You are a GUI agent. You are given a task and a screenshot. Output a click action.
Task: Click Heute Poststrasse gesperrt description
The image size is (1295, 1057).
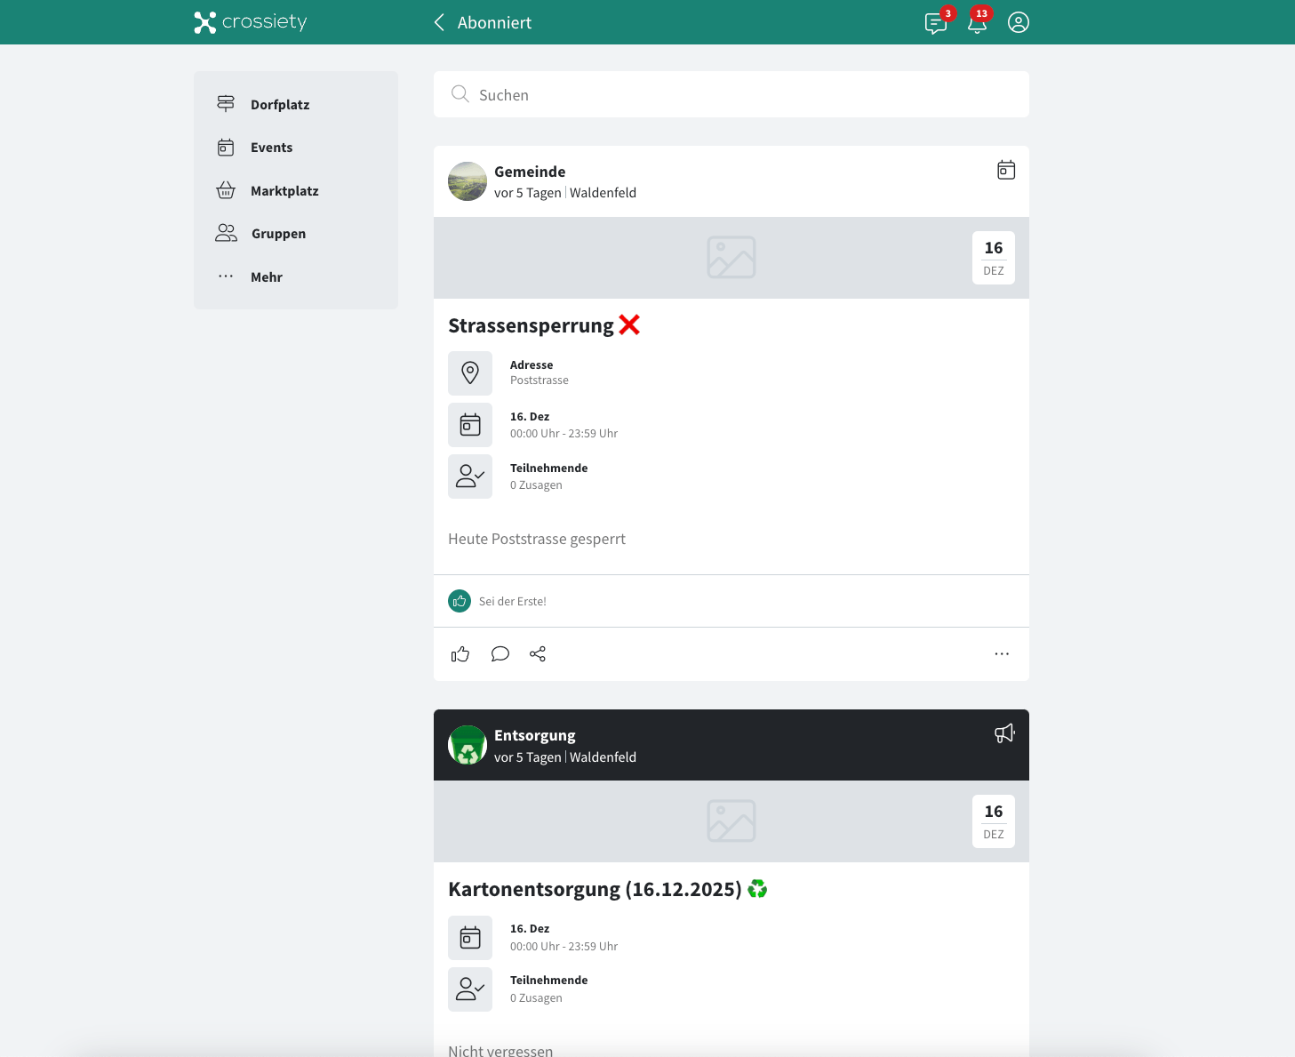(x=537, y=539)
